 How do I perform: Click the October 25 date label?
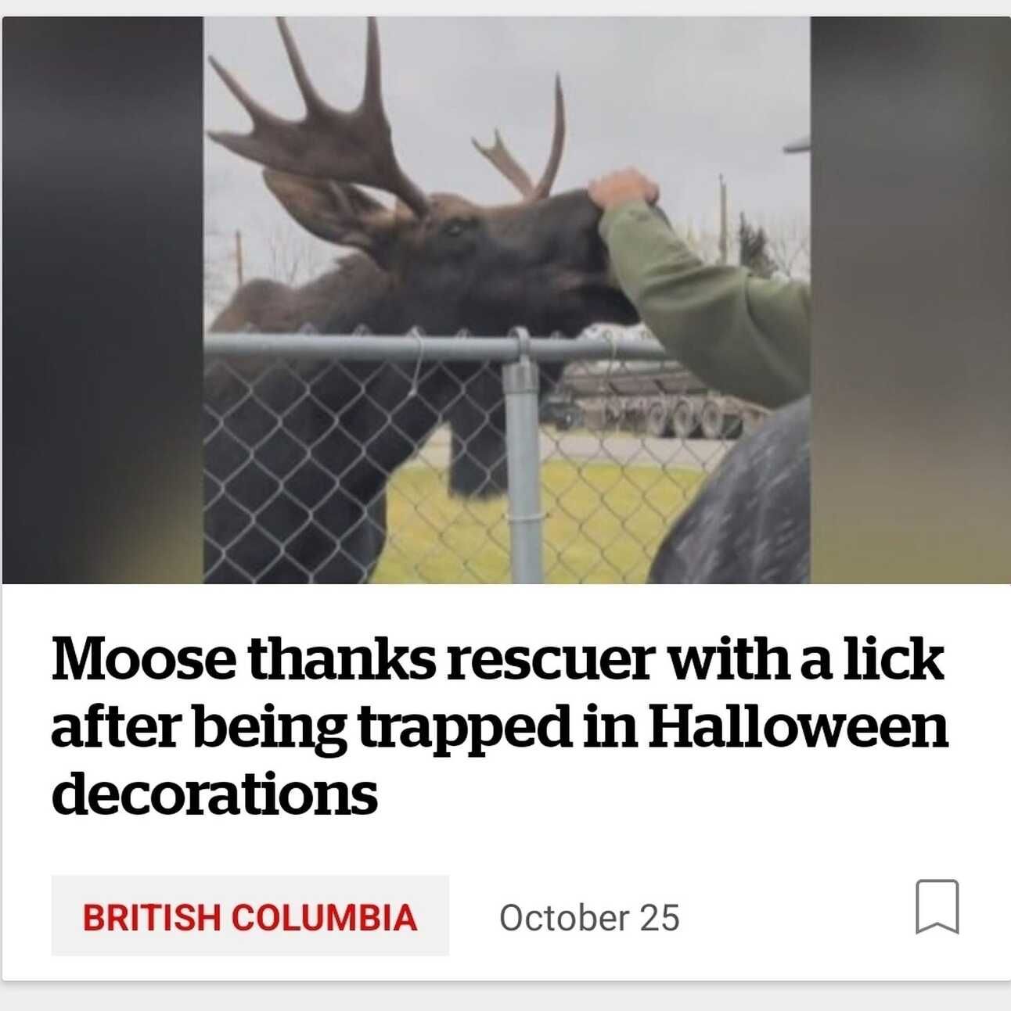pyautogui.click(x=589, y=917)
